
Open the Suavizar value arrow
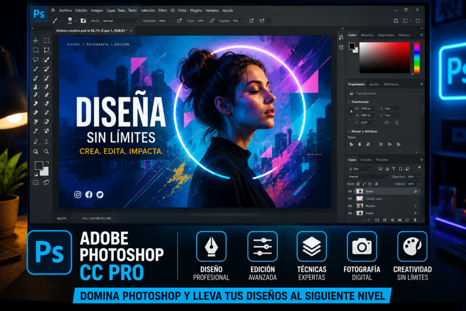pyautogui.click(x=243, y=21)
